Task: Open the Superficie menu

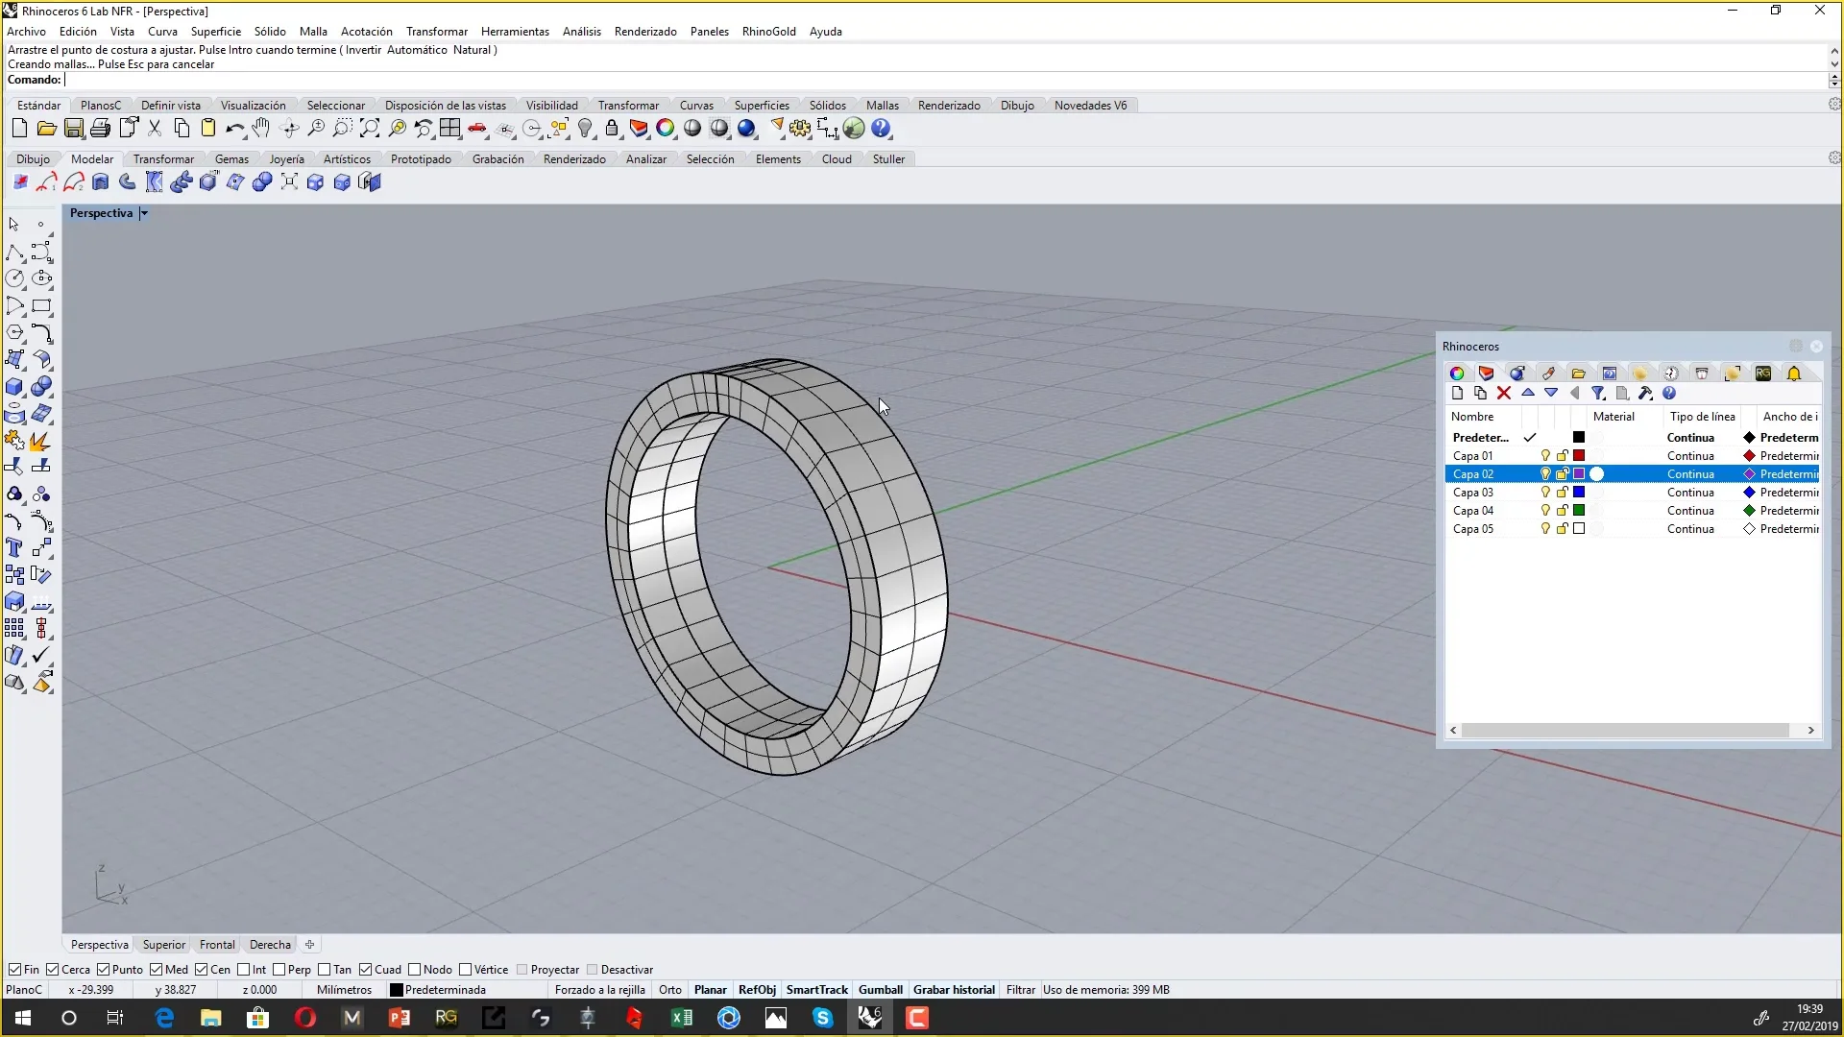Action: tap(215, 31)
